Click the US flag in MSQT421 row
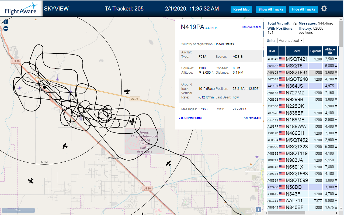This screenshot has height=215, width=344. (x=282, y=59)
